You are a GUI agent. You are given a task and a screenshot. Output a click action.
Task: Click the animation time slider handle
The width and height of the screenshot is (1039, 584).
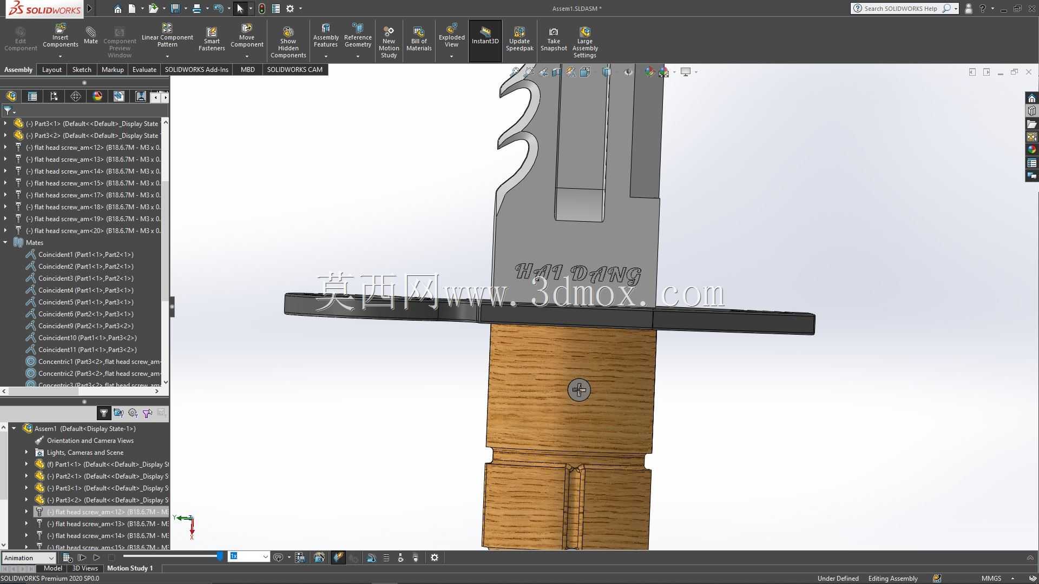point(220,556)
